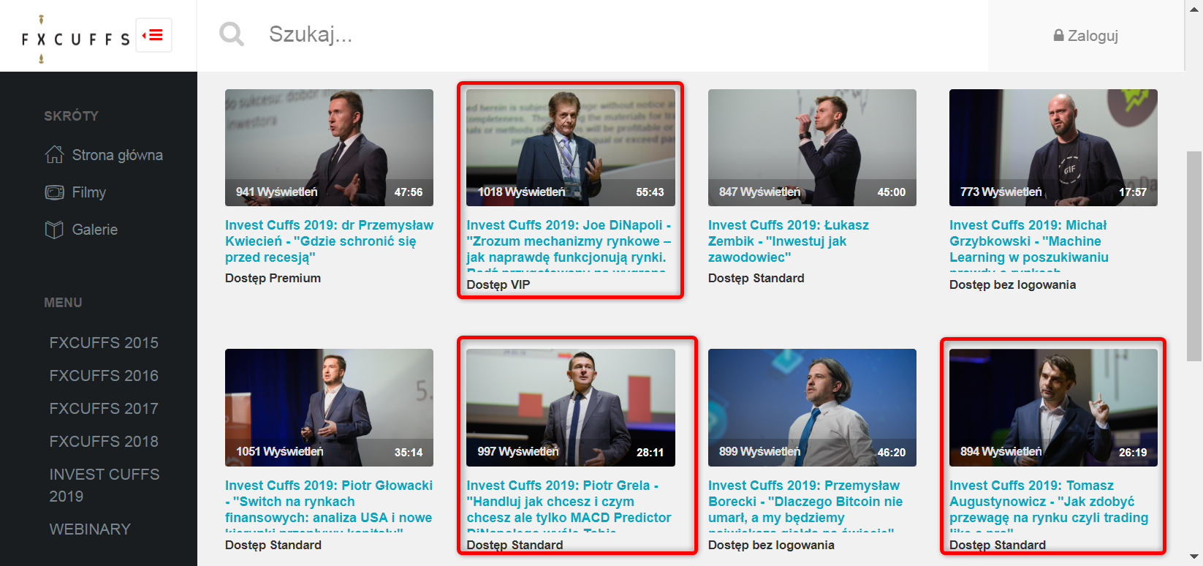Click the gallery icon beside Galerie
The image size is (1203, 566).
pyautogui.click(x=54, y=230)
